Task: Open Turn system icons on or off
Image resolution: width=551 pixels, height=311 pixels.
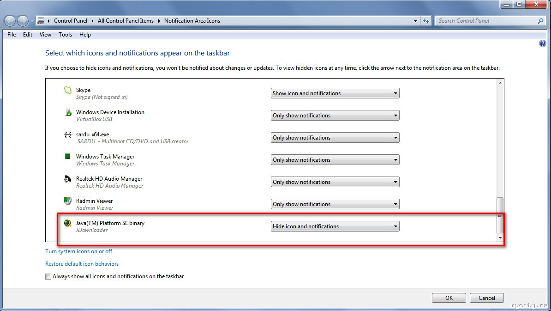Action: [79, 251]
